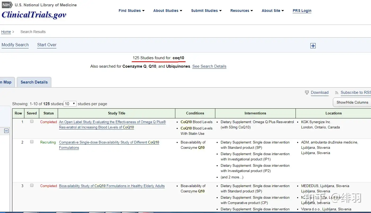Click the NIH logo badge
The height and width of the screenshot is (213, 371).
point(7,5)
